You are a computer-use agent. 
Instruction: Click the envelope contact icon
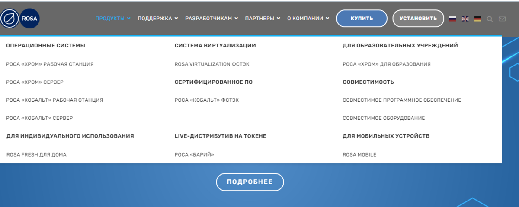tap(502, 19)
